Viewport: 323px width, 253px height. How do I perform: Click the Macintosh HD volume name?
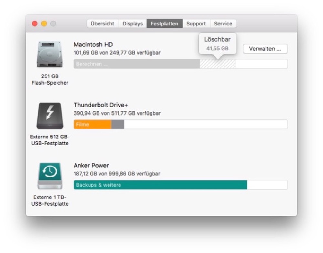coord(93,45)
